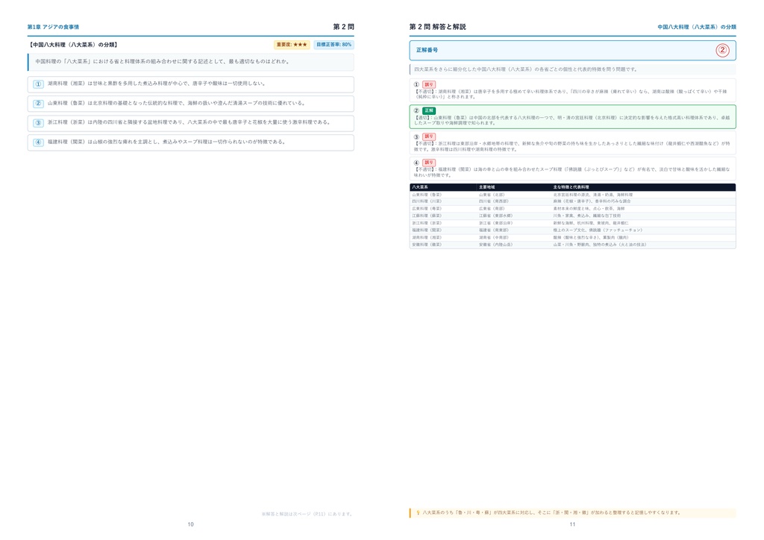764x540 pixels.
Task: Click the red 誤り tag on explanation ③
Action: pos(429,136)
